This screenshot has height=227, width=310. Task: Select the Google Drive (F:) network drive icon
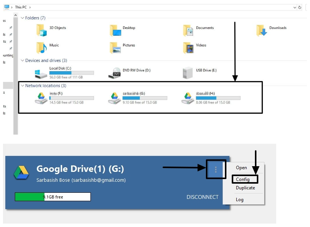(x=41, y=98)
